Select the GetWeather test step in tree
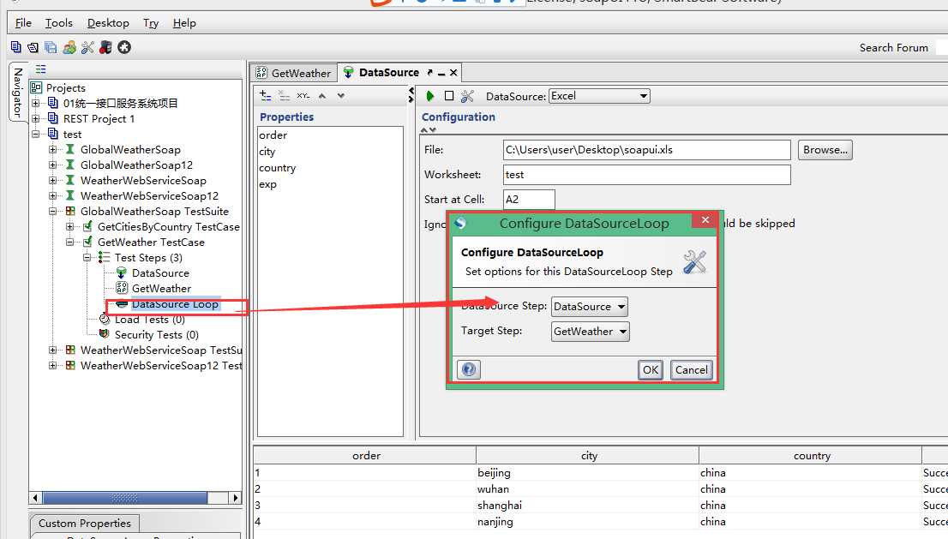 click(x=161, y=289)
